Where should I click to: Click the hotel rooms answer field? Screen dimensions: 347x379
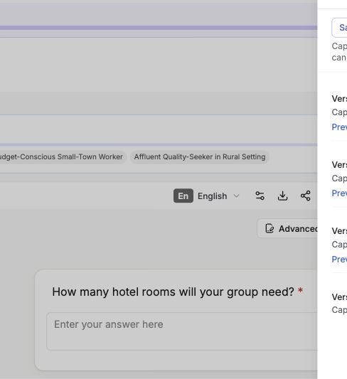(x=182, y=331)
